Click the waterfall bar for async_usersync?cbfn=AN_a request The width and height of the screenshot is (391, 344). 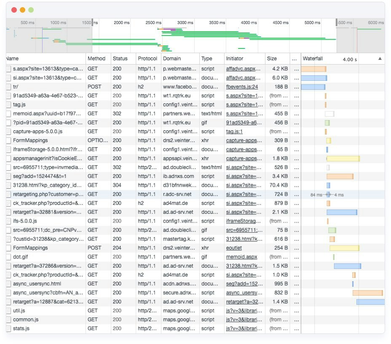(367, 293)
